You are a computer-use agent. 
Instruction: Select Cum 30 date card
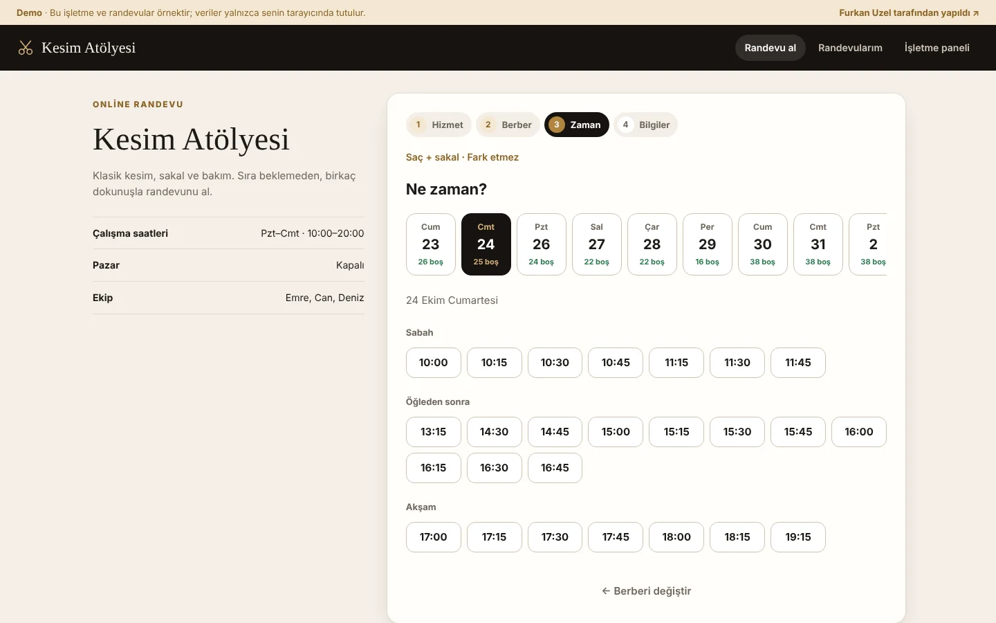click(x=763, y=244)
